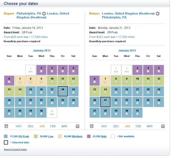Switch return calendar to MAR tab
The image size is (174, 159).
(x=150, y=126)
